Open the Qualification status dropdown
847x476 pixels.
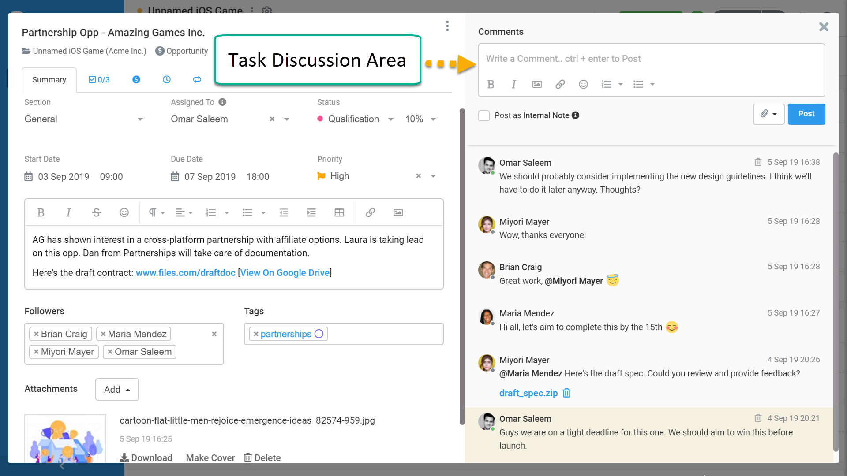[390, 119]
